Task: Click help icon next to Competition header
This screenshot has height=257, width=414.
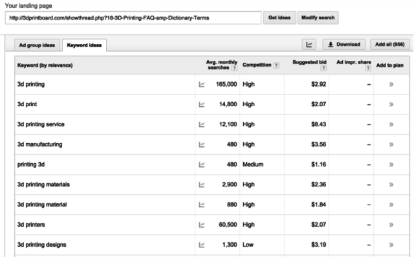Action: 276,65
